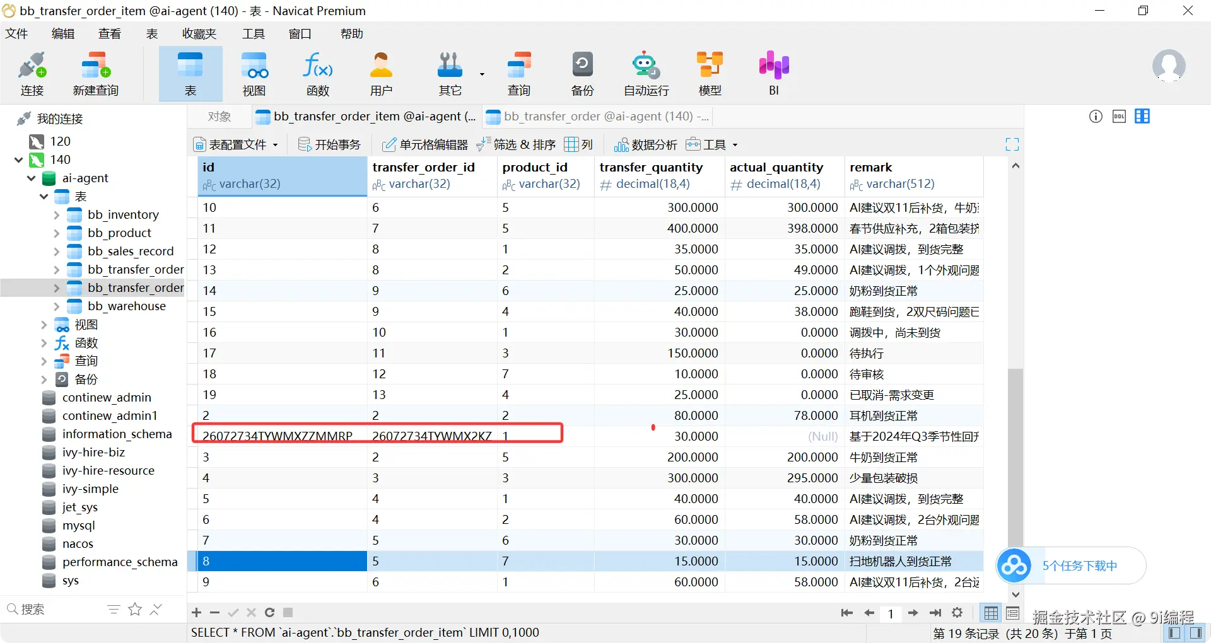Select the 视图 views toolbar icon
1211x643 pixels.
click(254, 74)
